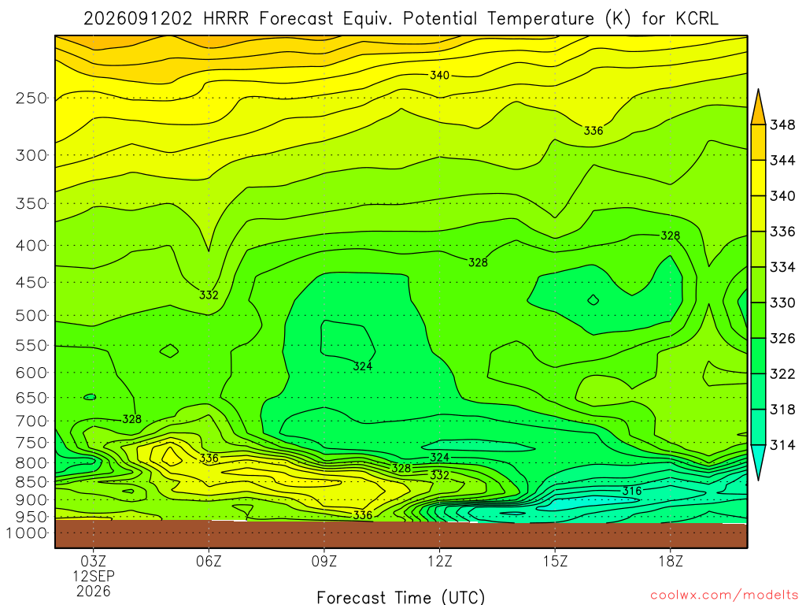
Task: Select the 314 cyan legend swatch
Action: click(758, 427)
